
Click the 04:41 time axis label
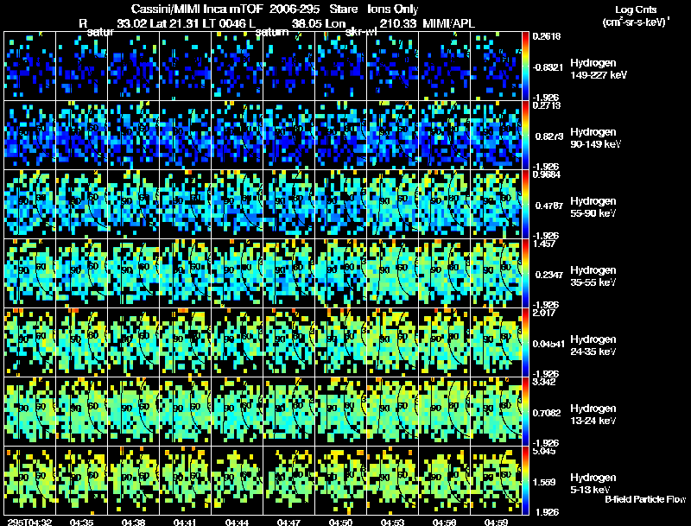click(x=185, y=522)
